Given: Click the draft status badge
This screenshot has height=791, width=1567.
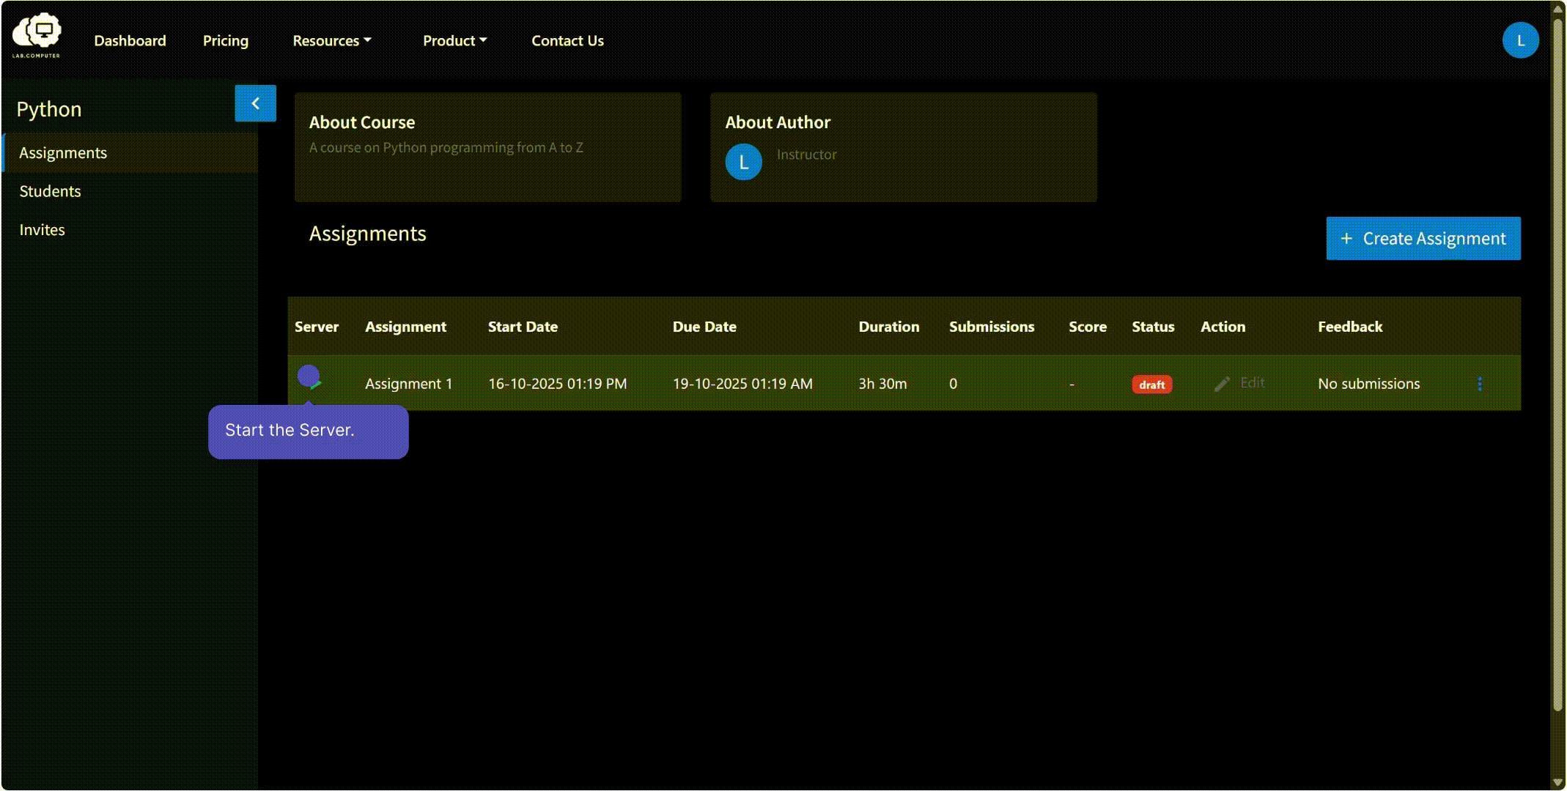Looking at the screenshot, I should click(x=1151, y=385).
